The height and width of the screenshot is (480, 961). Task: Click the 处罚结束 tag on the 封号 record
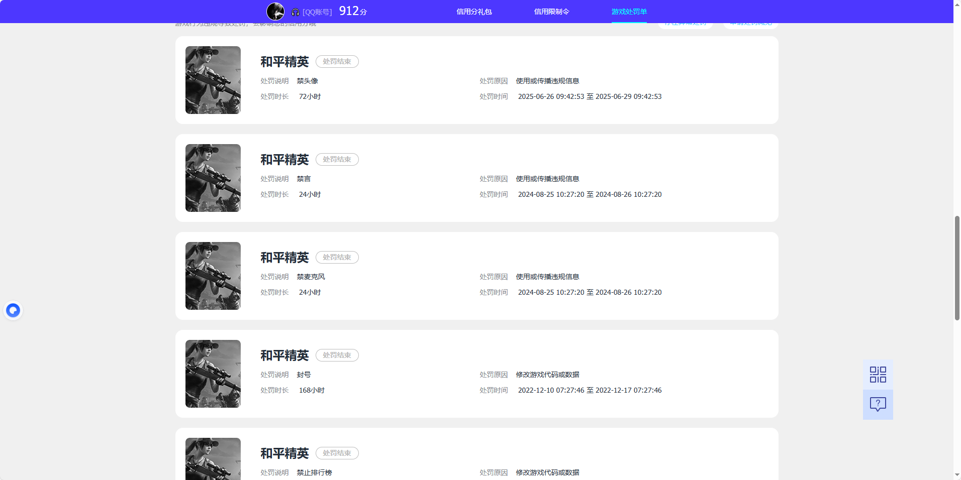[x=337, y=355]
